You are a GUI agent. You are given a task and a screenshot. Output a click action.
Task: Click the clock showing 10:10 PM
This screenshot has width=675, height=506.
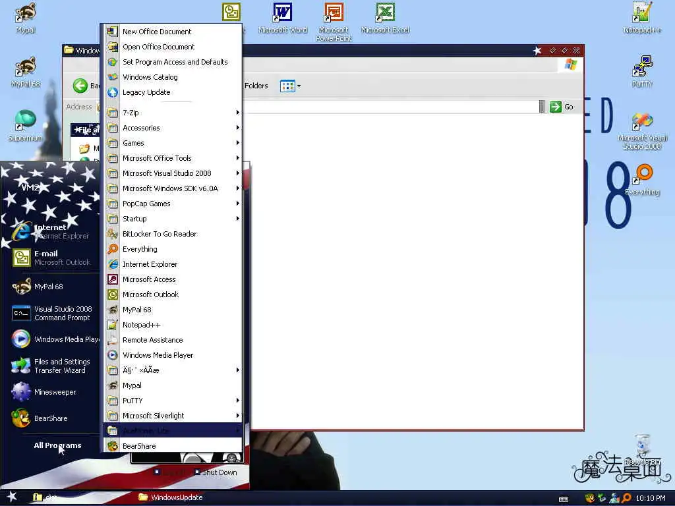click(651, 498)
